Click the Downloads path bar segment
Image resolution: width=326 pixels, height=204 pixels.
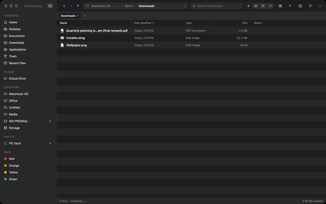(x=147, y=6)
